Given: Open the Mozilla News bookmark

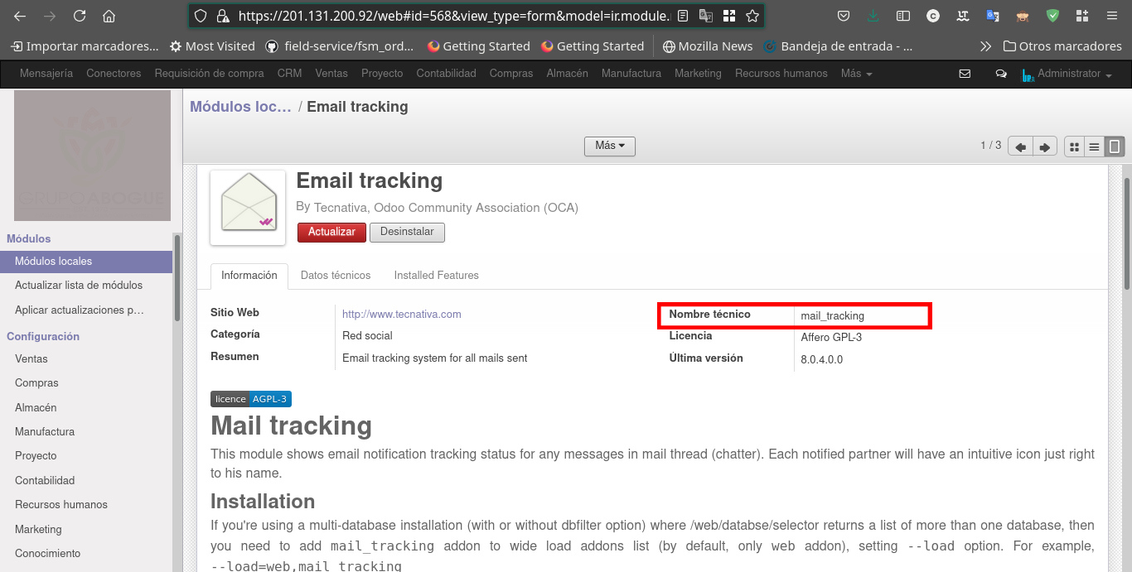Looking at the screenshot, I should coord(708,46).
